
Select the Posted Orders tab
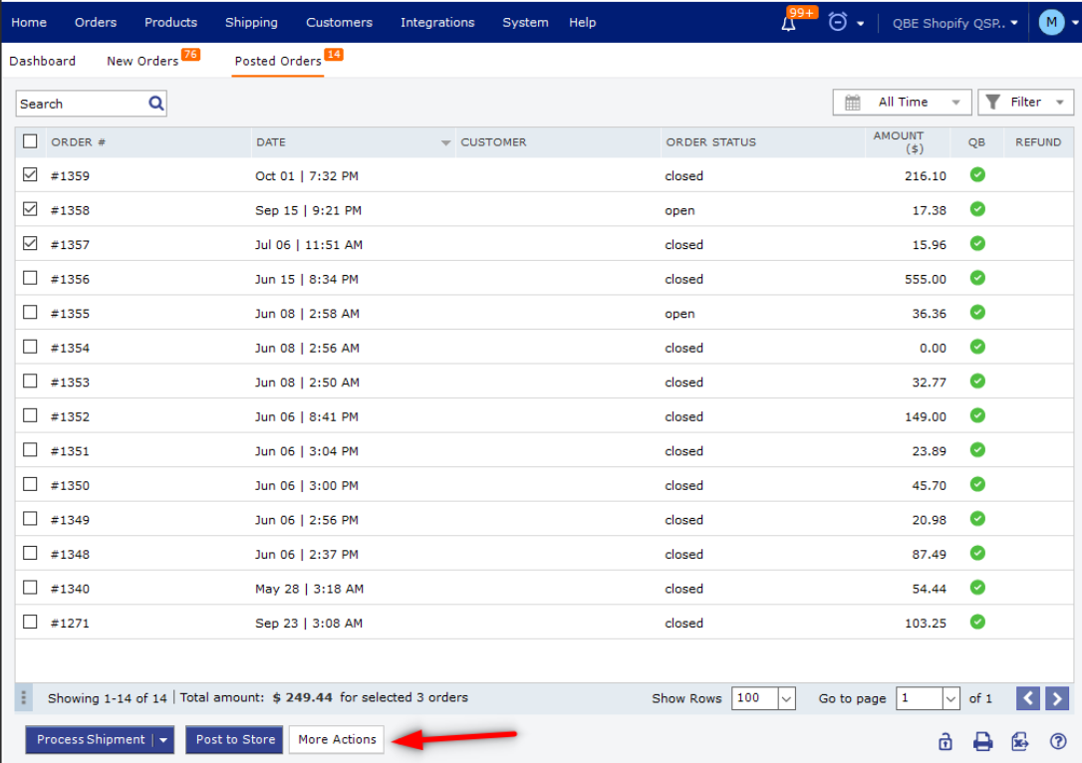tap(278, 61)
